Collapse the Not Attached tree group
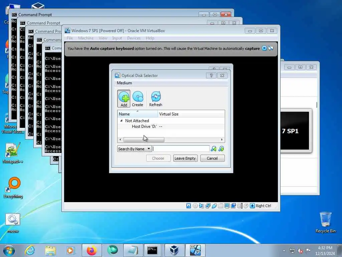Image resolution: width=342 pixels, height=257 pixels. 121,120
